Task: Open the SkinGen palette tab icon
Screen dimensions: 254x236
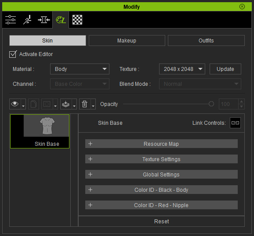Action: [x=61, y=20]
